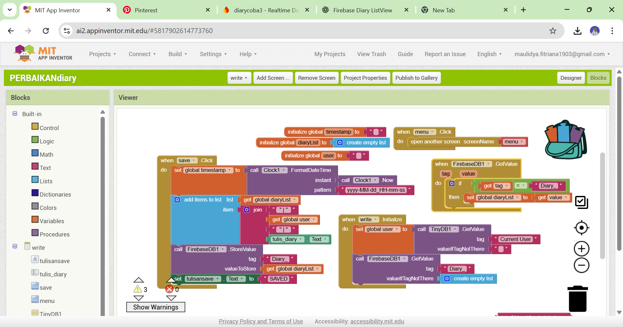Screen dimensions: 623x327
Task: Expand the English language dropdown
Action: pyautogui.click(x=489, y=54)
